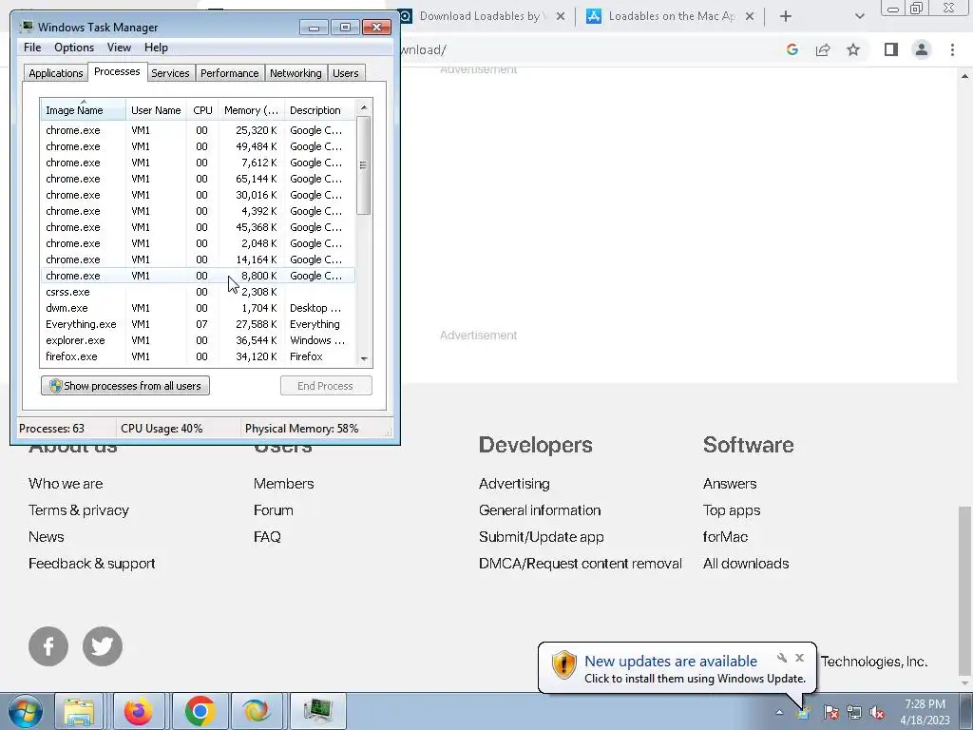973x730 pixels.
Task: Switch to Performance tab
Action: [230, 73]
